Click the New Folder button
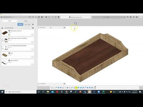 (27, 24)
